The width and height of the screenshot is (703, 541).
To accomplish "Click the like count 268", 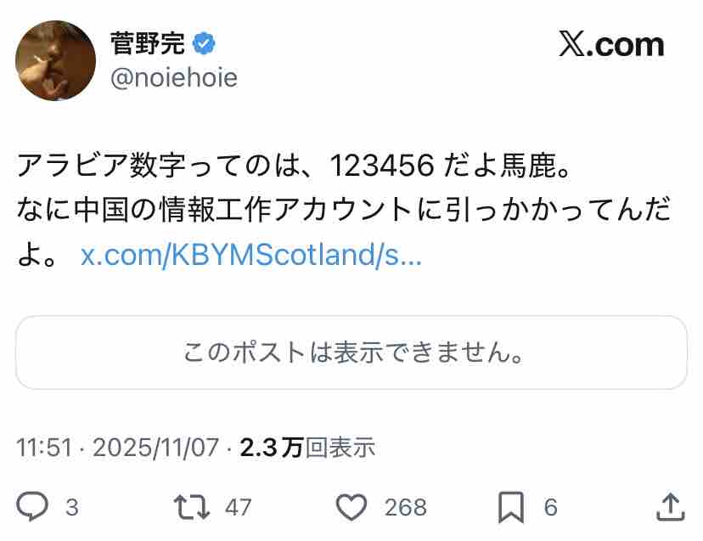I will pos(406,507).
